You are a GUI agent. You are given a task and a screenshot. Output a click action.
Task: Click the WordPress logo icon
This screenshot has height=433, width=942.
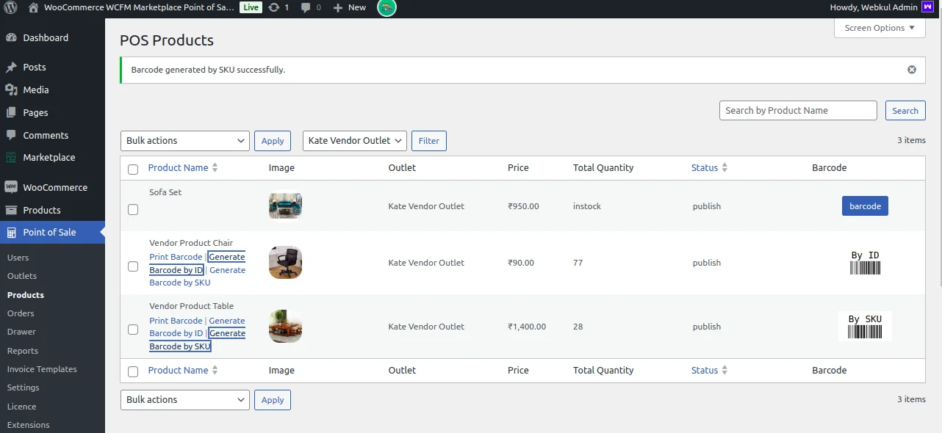(10, 7)
